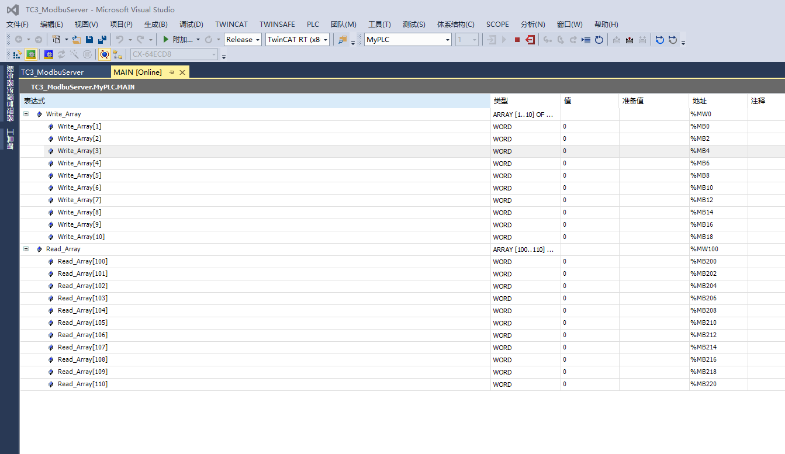Open the Undo history dropdown arrow
Viewport: 785px width, 454px height.
pyautogui.click(x=130, y=39)
